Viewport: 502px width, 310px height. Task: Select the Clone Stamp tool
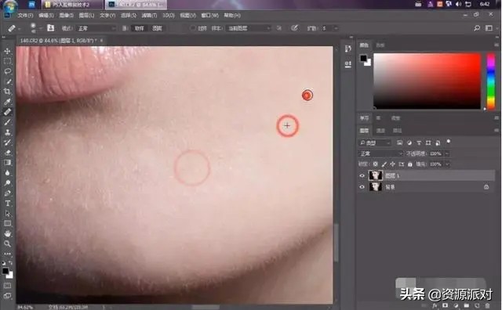tap(7, 132)
